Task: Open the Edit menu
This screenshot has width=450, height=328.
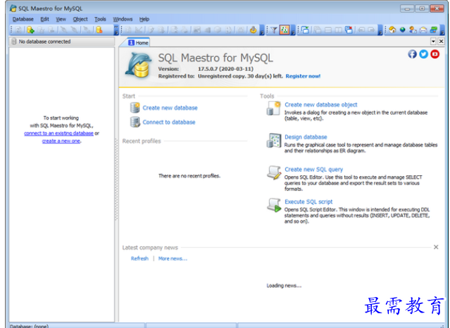Action: point(44,19)
